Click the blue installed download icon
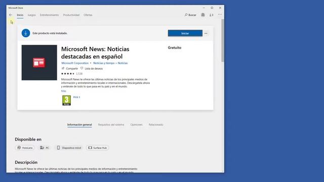This screenshot has height=182, width=324. pyautogui.click(x=26, y=33)
